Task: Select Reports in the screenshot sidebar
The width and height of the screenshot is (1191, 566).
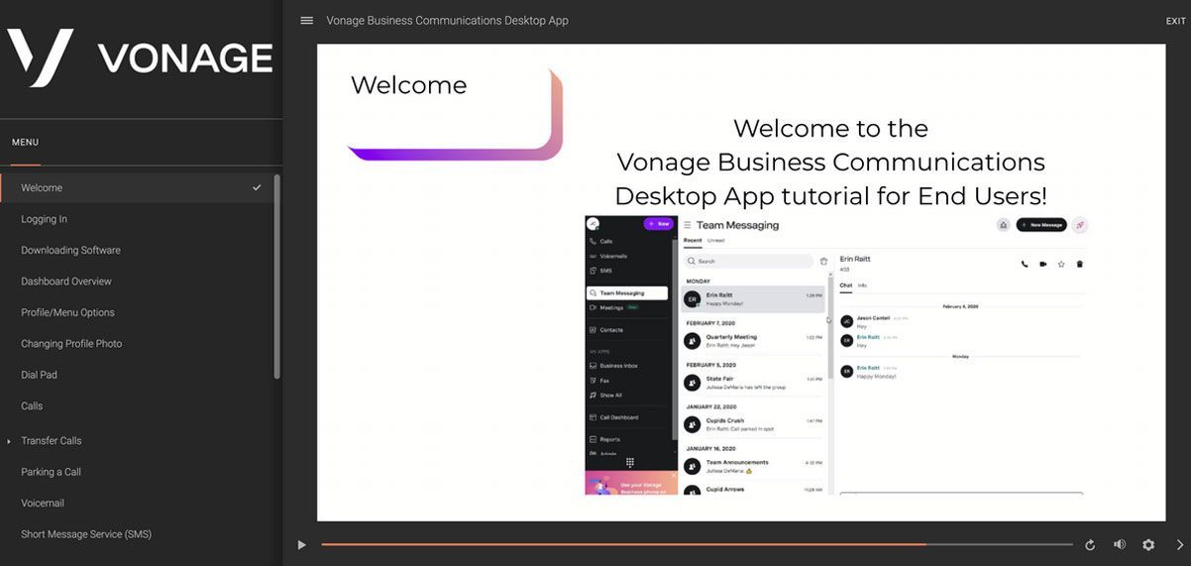Action: [x=609, y=439]
